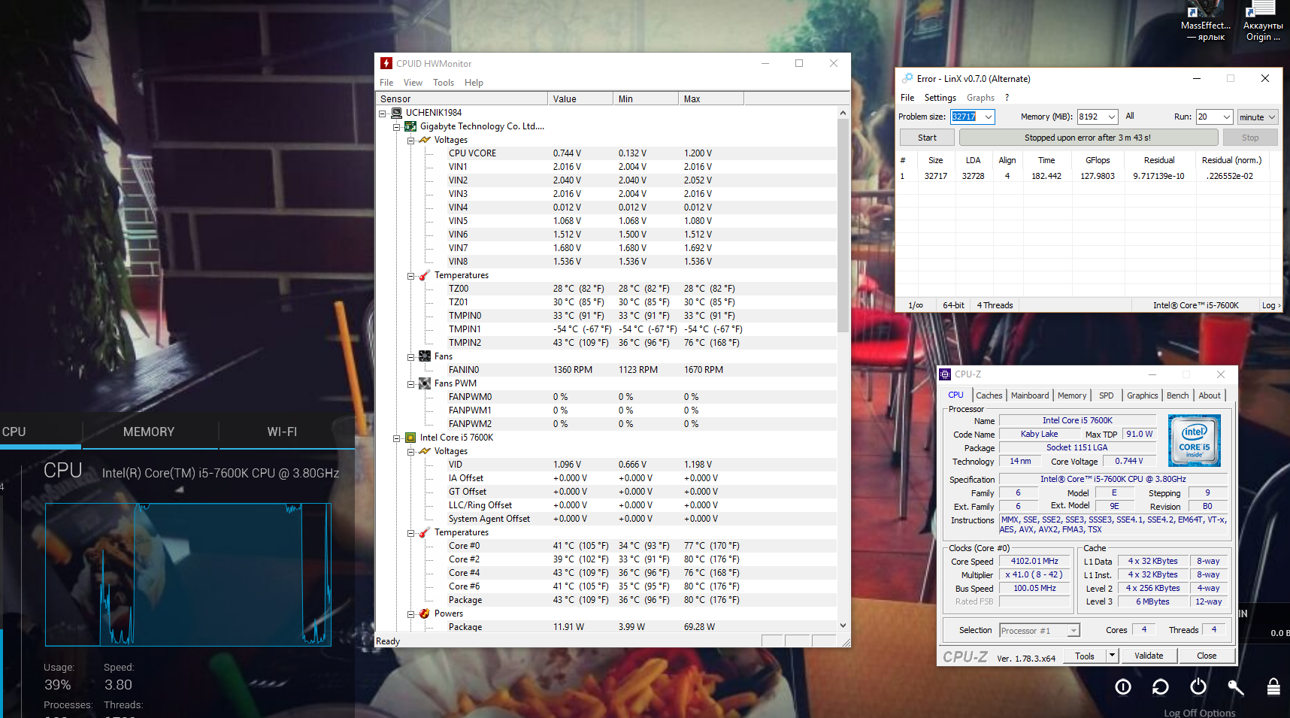Click the Tools button in CPU-Z
This screenshot has width=1290, height=718.
(x=1085, y=656)
